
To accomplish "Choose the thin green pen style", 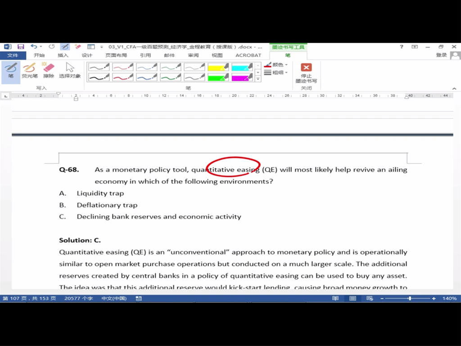I will (x=171, y=67).
